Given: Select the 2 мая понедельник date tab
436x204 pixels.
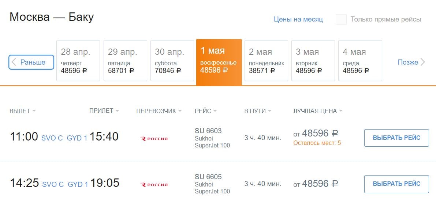Looking at the screenshot, I should tap(266, 61).
